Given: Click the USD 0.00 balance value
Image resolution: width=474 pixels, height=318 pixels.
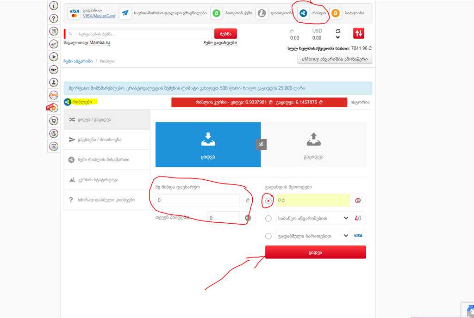Looking at the screenshot, I should [317, 38].
